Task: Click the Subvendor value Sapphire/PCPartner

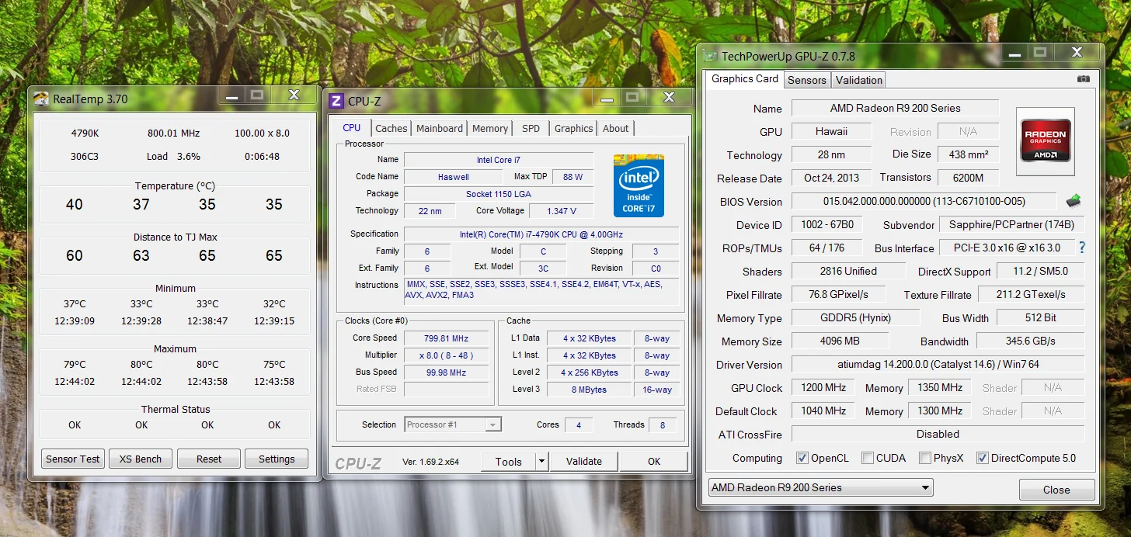Action: [1011, 224]
